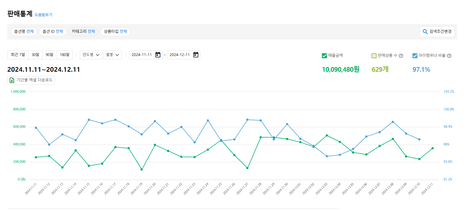Click help icon next to 아이템위너 비율

point(449,56)
